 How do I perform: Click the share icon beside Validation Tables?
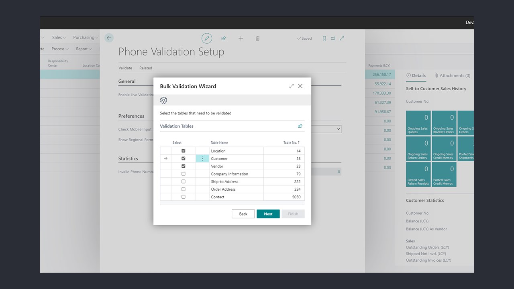click(x=300, y=126)
